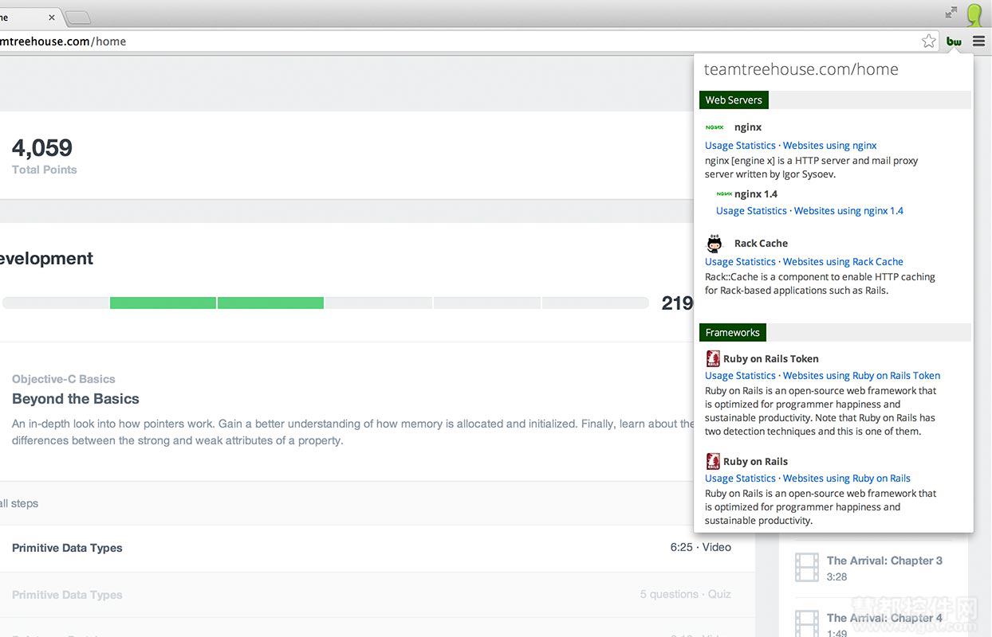
Task: Click the teamtreehouse.com/home popup title
Action: point(801,69)
